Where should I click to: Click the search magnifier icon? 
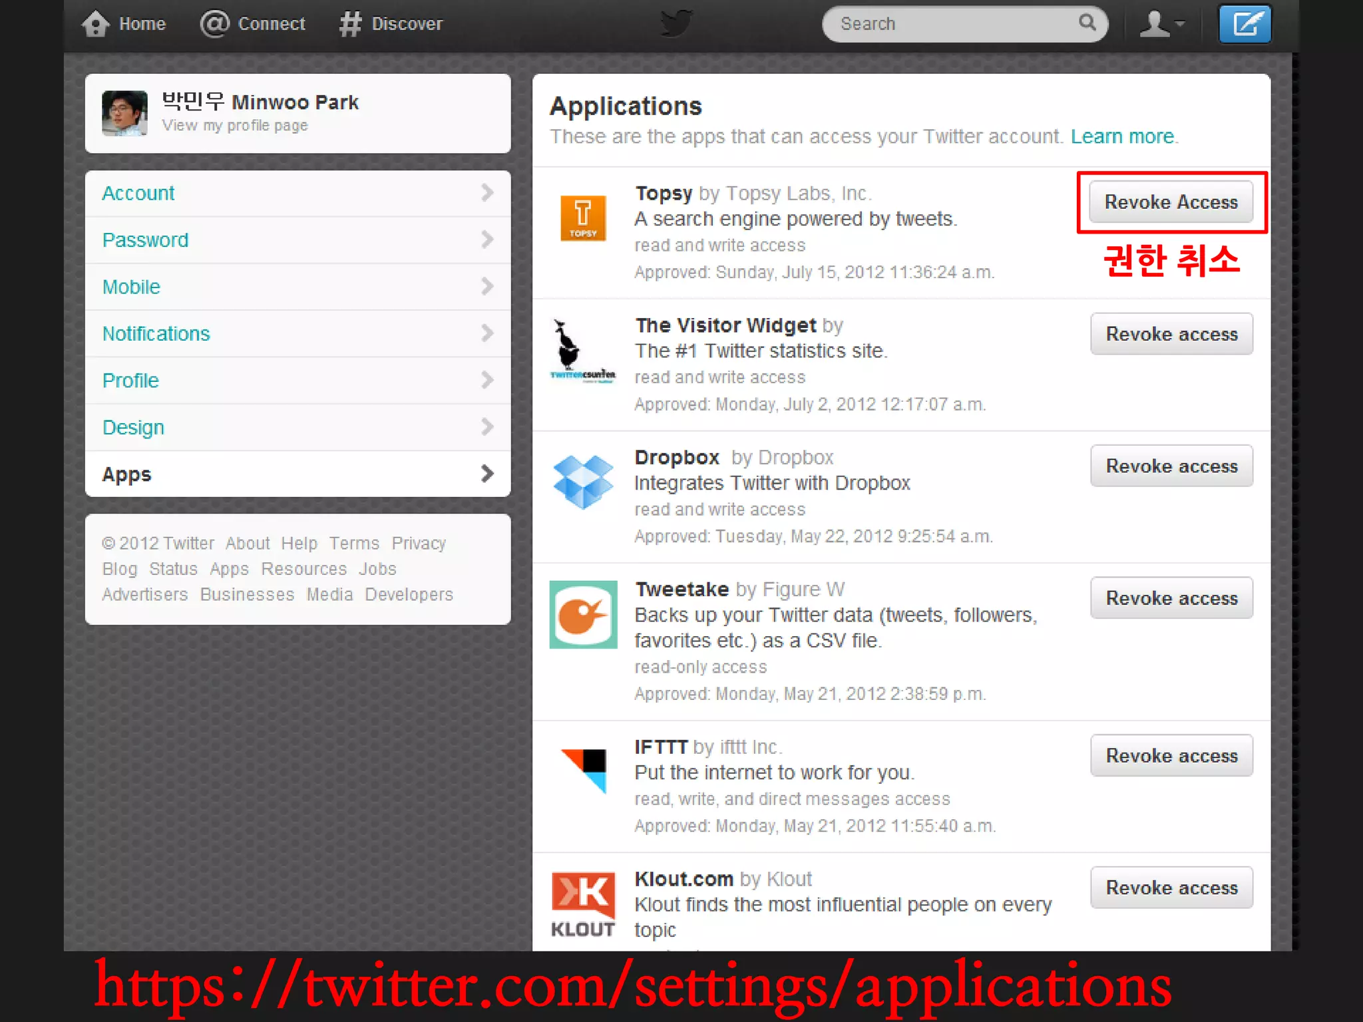click(x=1087, y=23)
